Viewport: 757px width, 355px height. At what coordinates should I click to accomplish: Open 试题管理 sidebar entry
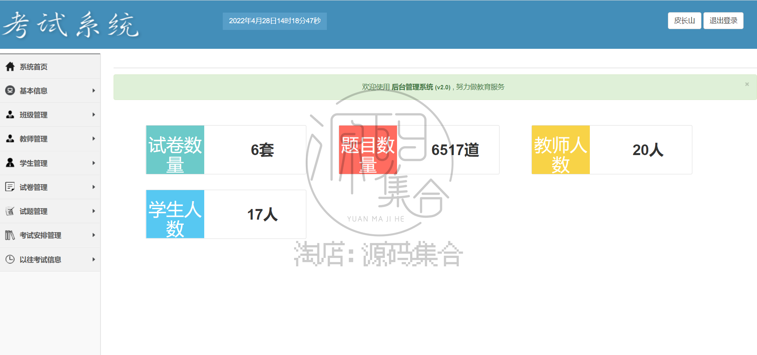pos(50,211)
